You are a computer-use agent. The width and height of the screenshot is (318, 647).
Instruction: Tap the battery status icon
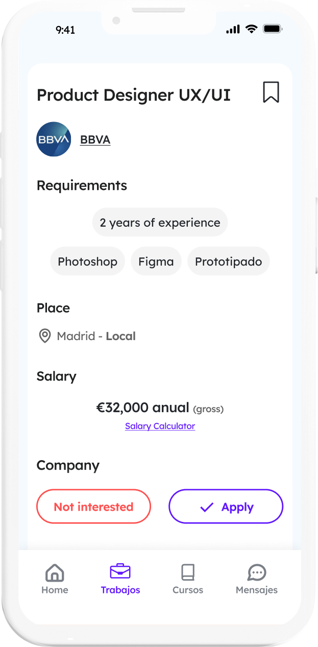coord(273,29)
